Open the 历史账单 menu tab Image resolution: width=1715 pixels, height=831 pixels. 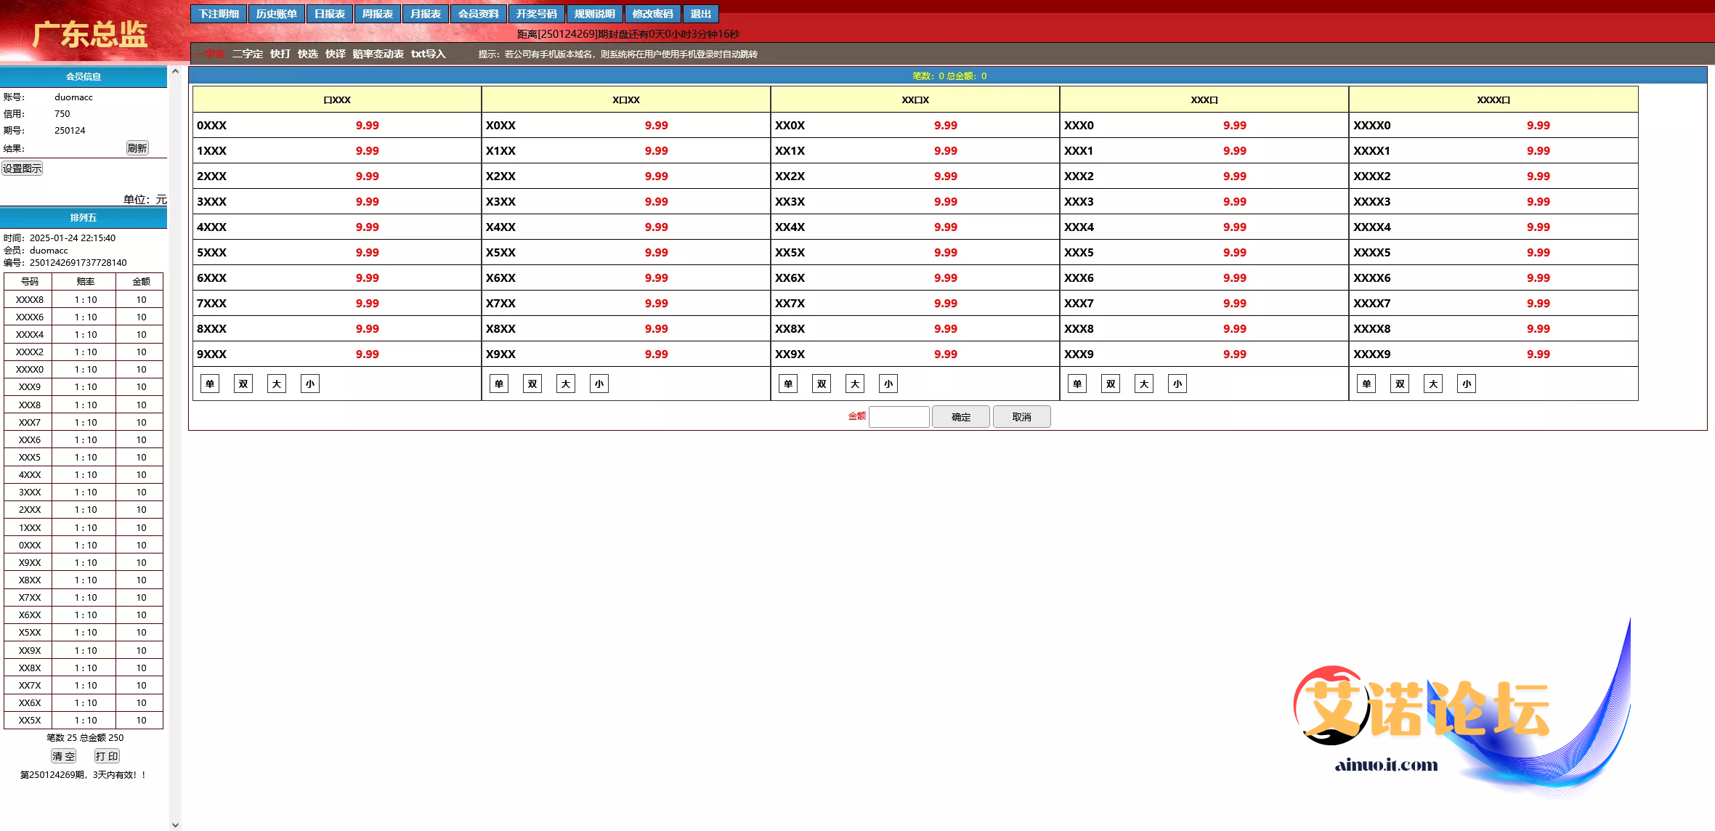[276, 14]
